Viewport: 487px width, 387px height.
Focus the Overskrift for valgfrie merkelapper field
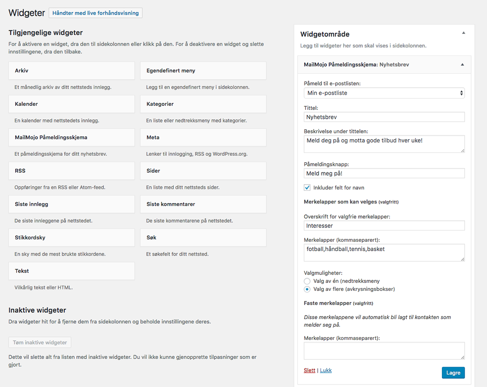point(384,226)
